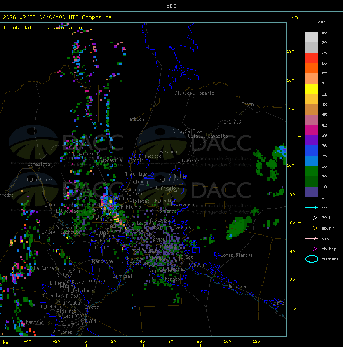343x347 pixels.
Task: Click the 'eb+bip' legend label
Action: point(329,249)
